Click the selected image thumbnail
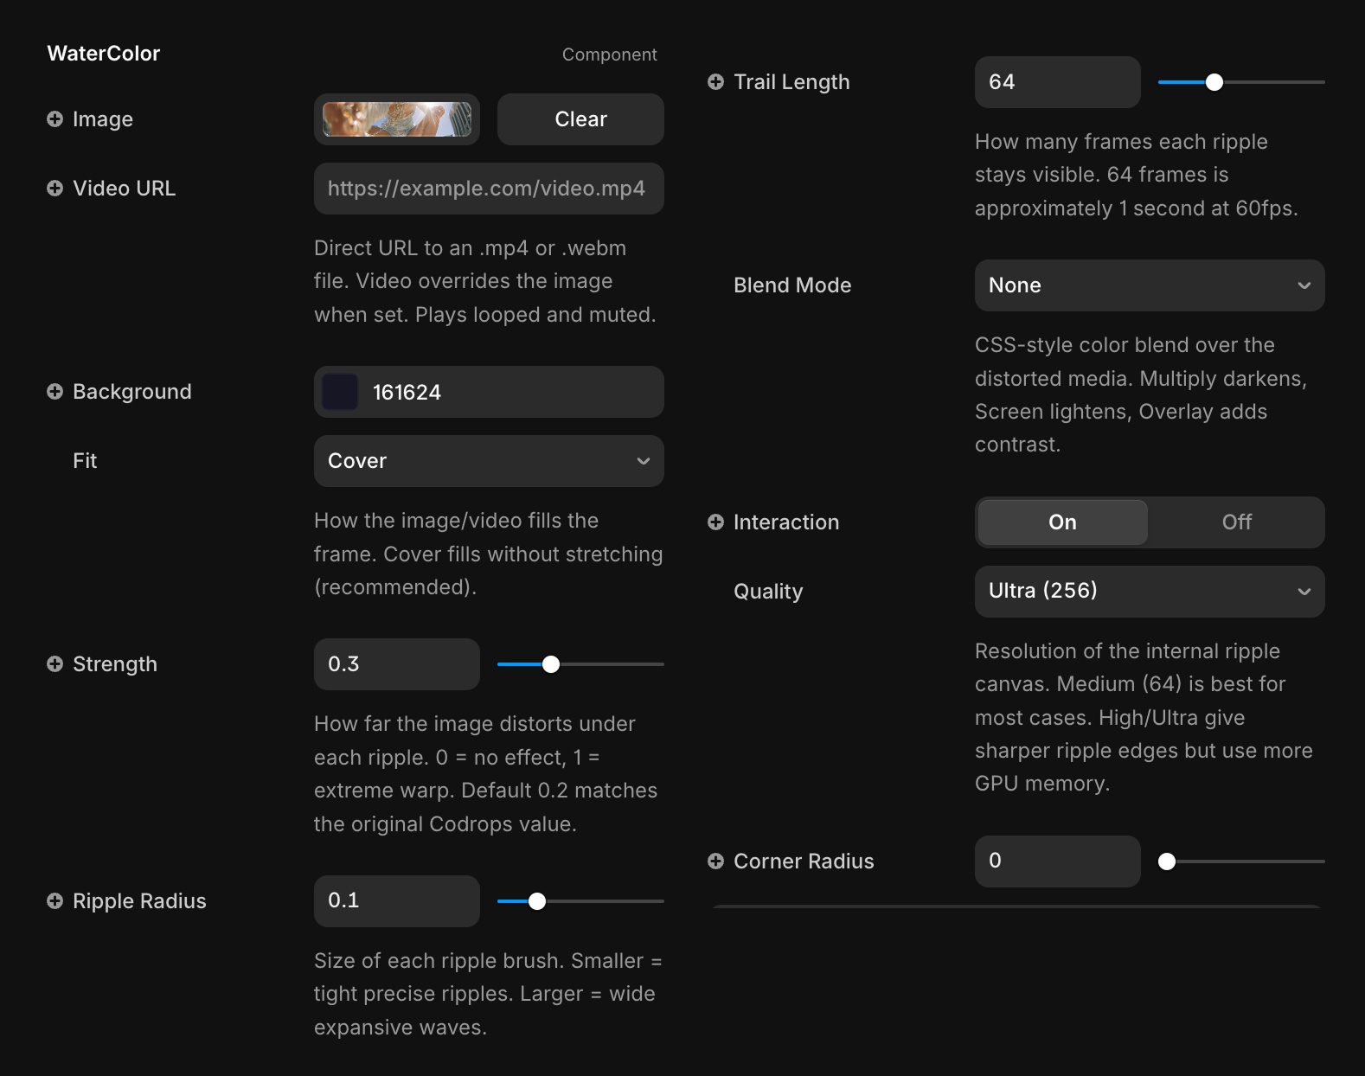 [397, 119]
